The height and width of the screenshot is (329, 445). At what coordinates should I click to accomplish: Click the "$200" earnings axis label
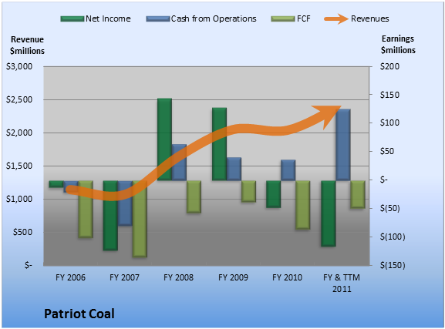[x=389, y=66]
